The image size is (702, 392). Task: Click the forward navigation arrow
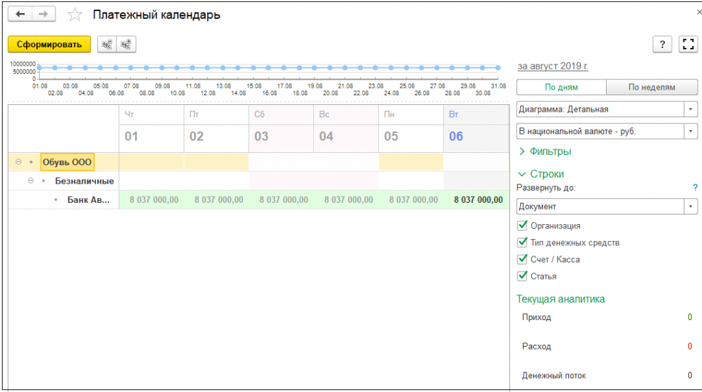[43, 14]
